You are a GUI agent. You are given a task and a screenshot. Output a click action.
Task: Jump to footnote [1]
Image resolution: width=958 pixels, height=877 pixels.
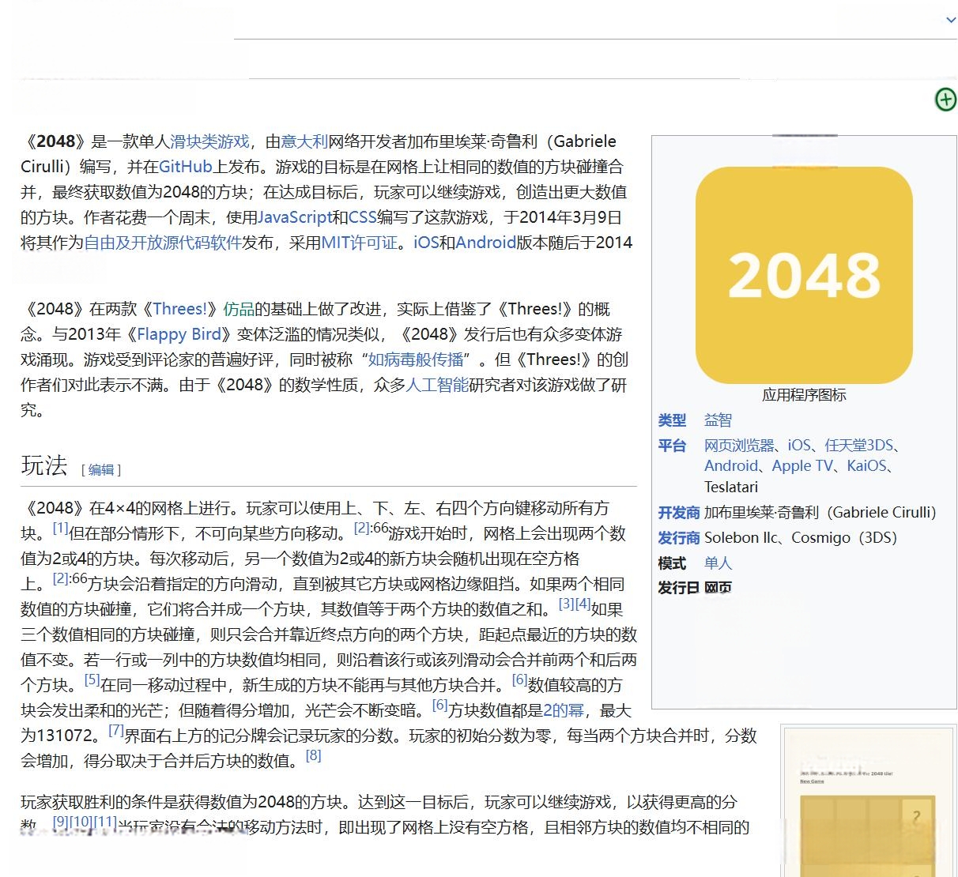coord(60,528)
